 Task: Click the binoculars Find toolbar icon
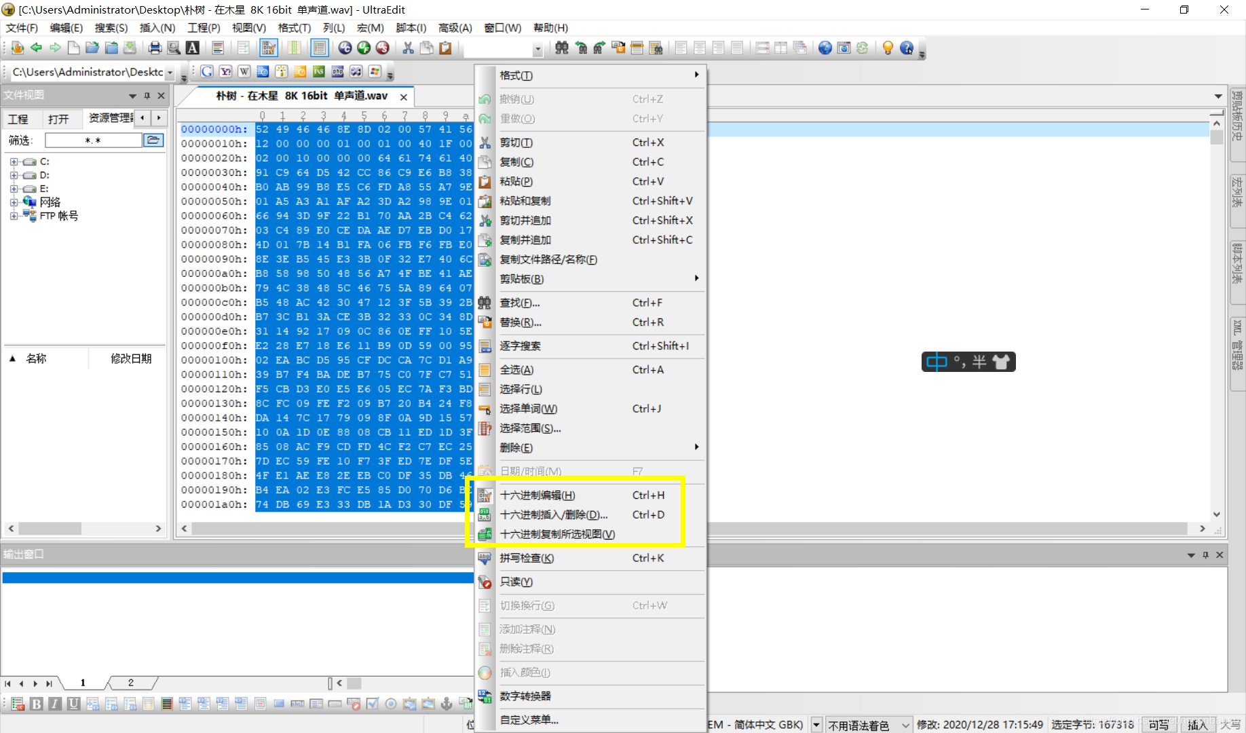(x=562, y=48)
